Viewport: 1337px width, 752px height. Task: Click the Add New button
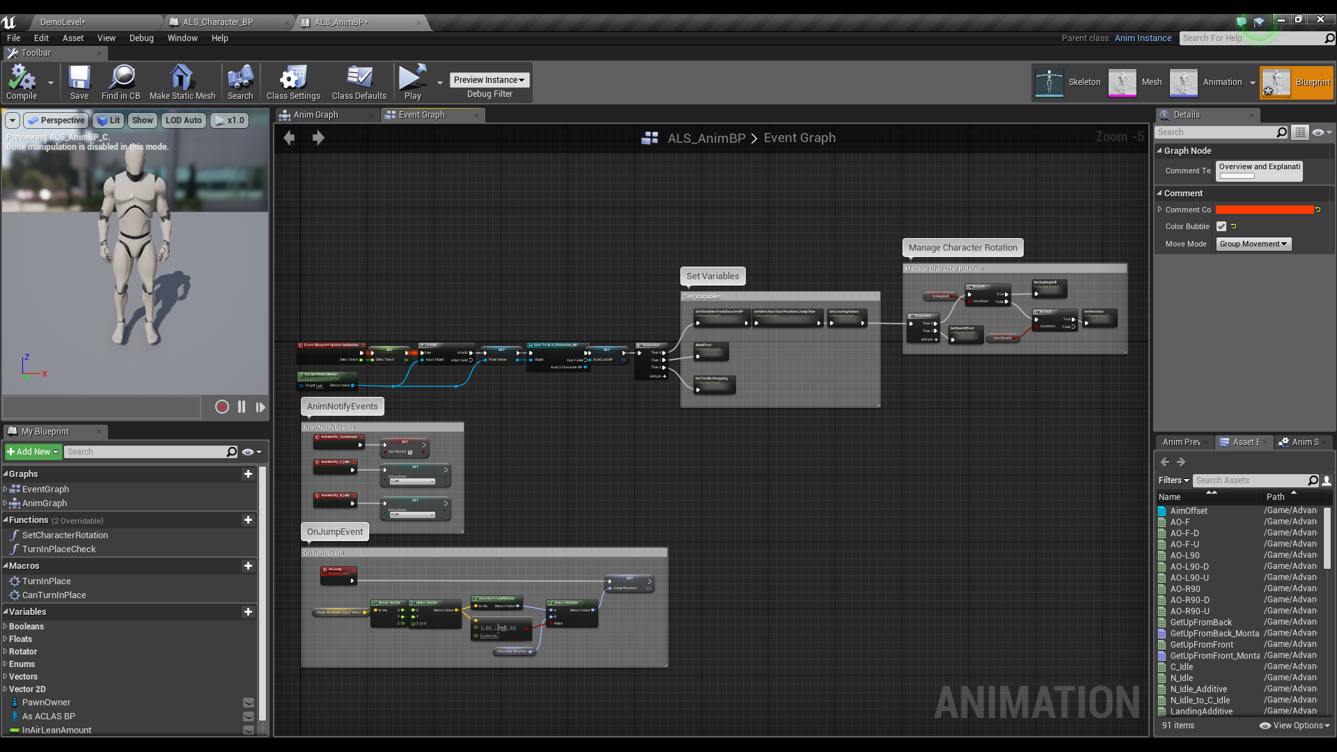pos(32,451)
